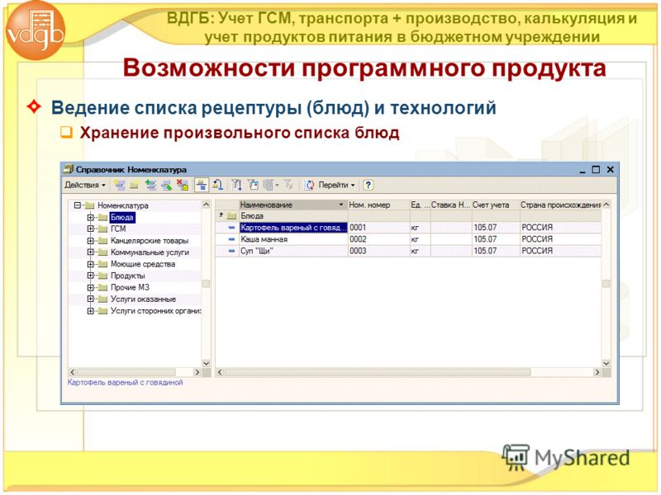Open the filter history dropdown icon
Screen dimensions: 661x495
270,185
